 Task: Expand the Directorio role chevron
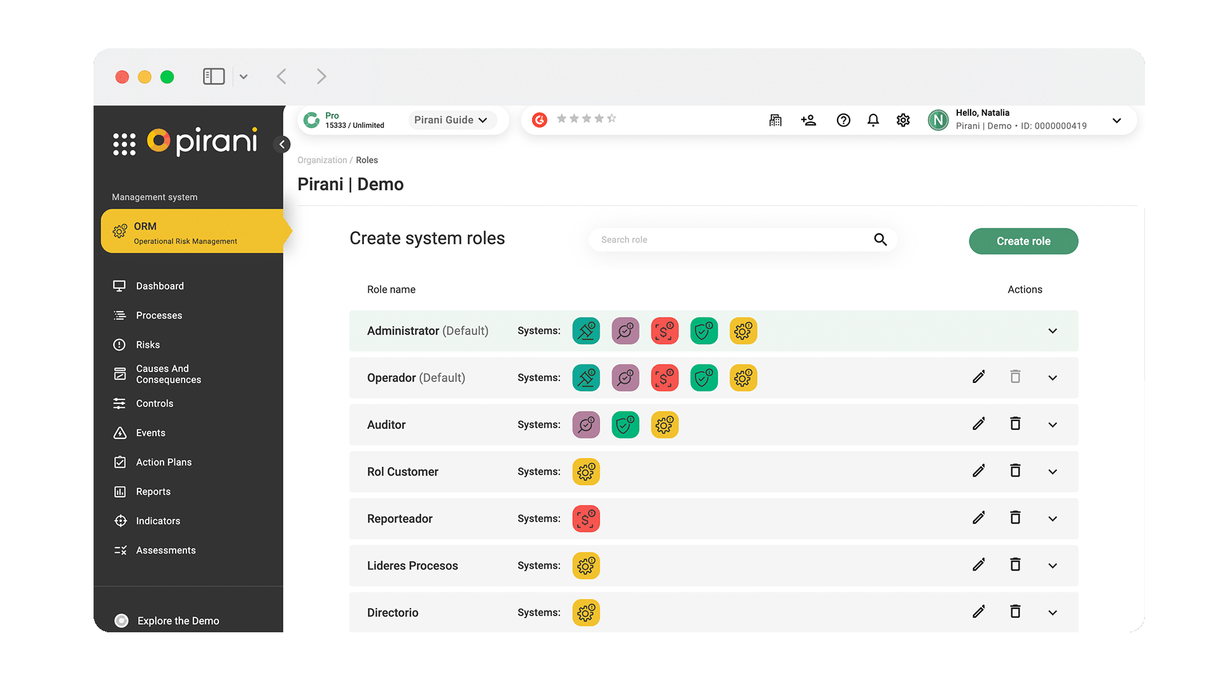point(1053,613)
